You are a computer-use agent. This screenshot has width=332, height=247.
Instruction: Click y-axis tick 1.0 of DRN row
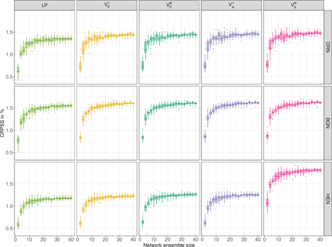coord(10,54)
